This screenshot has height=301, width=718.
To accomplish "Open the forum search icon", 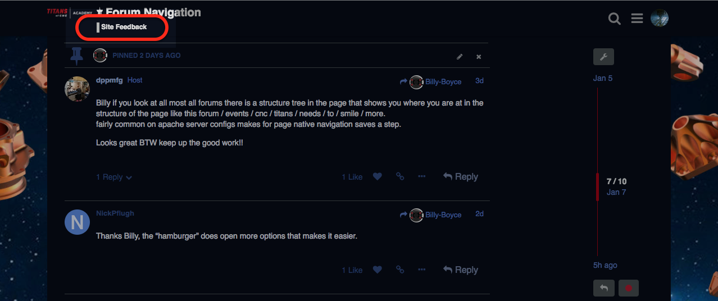I will pos(615,19).
